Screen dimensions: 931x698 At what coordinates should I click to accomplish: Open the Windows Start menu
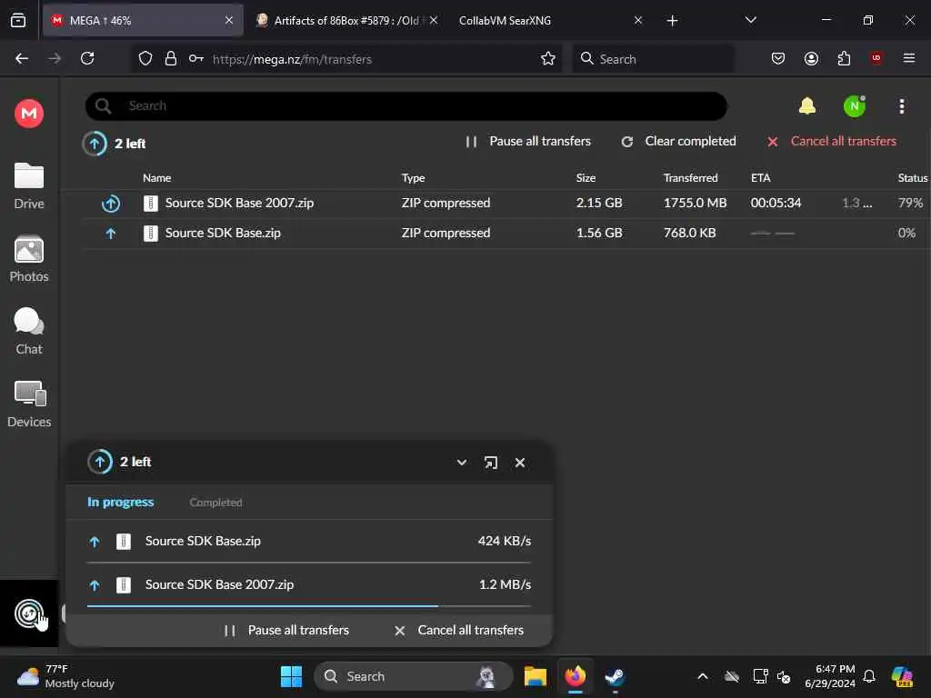(291, 676)
